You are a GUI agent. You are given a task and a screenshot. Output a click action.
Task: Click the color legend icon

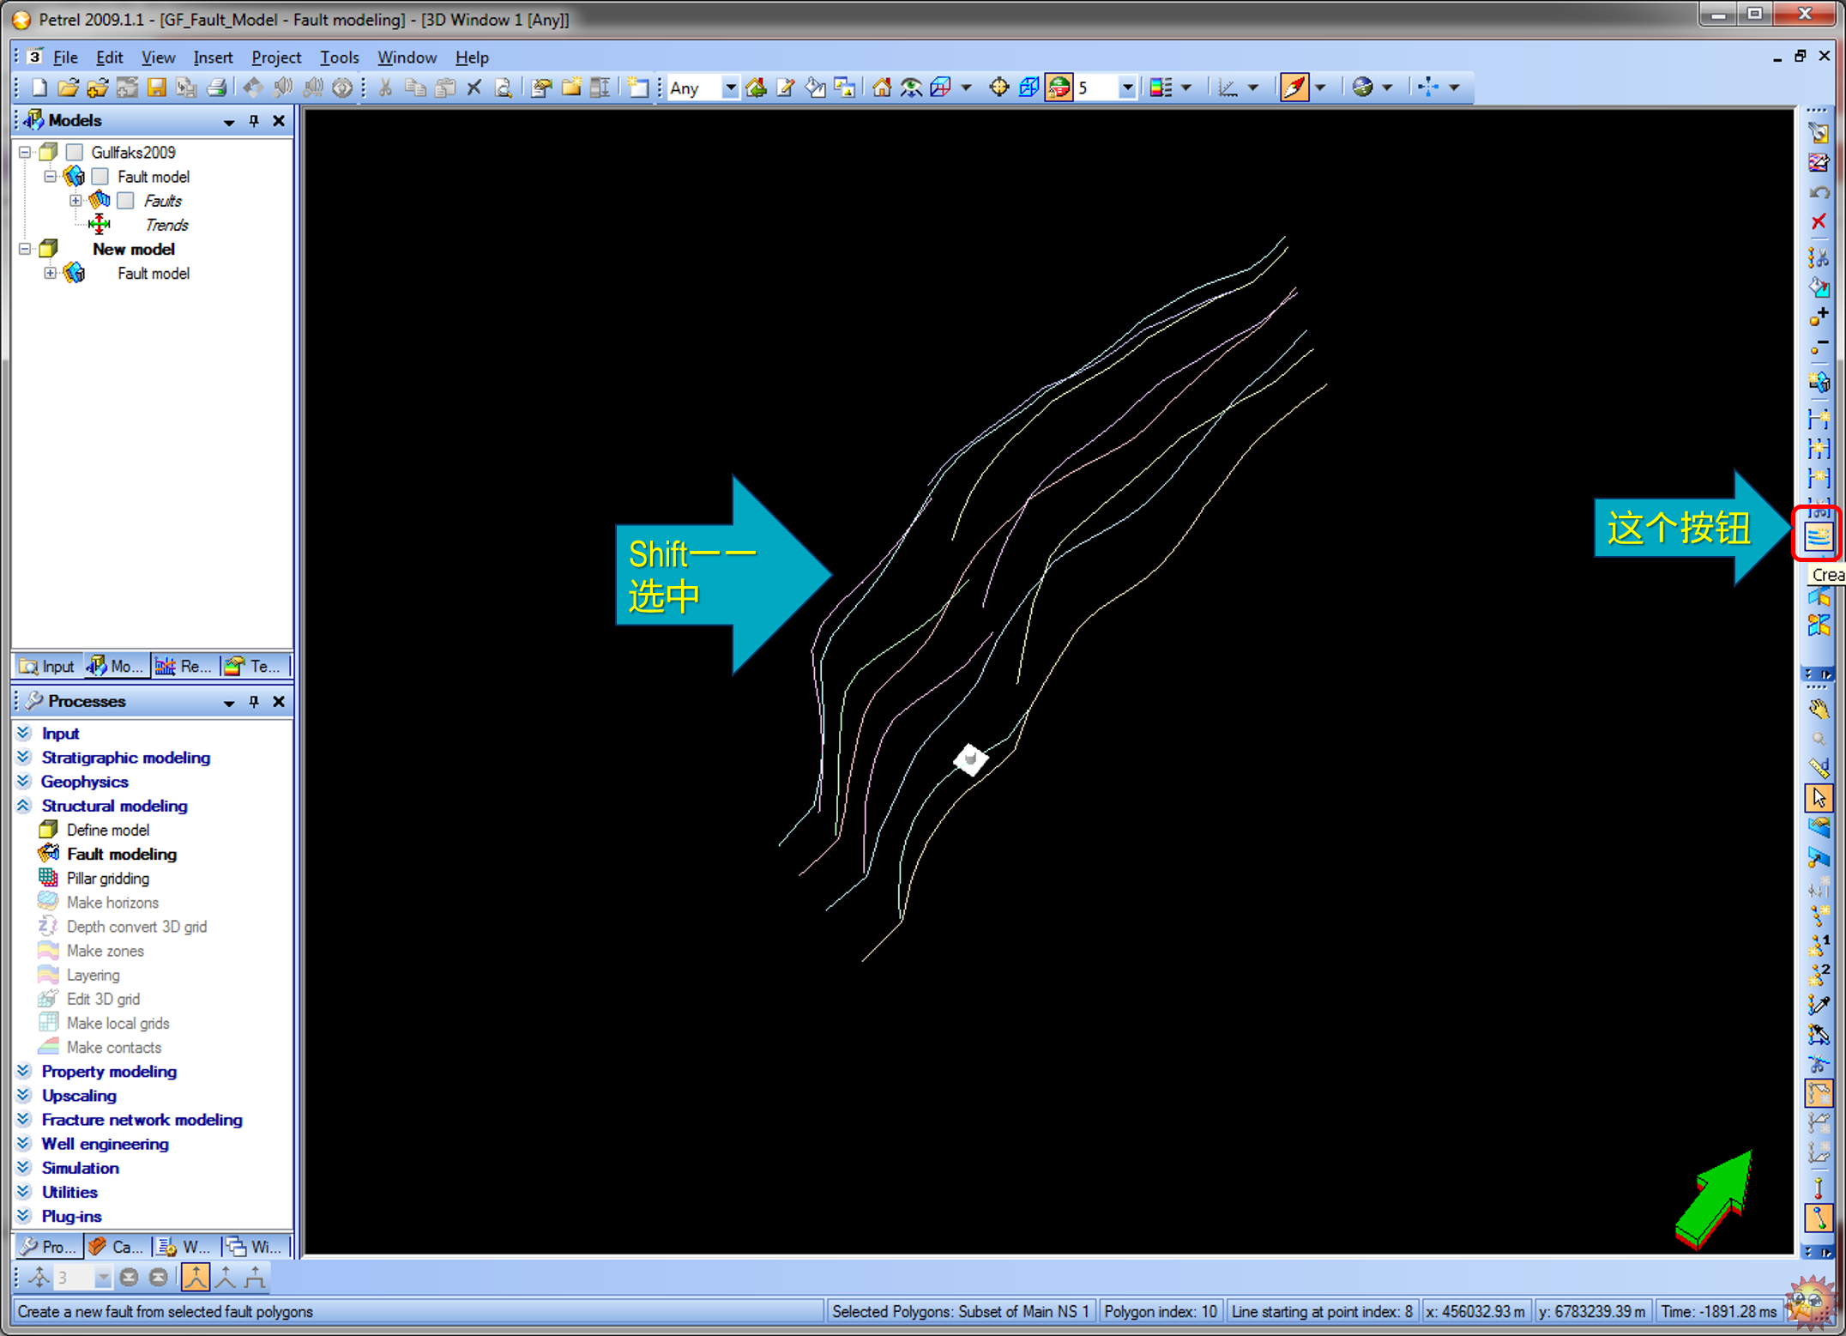click(x=1161, y=88)
